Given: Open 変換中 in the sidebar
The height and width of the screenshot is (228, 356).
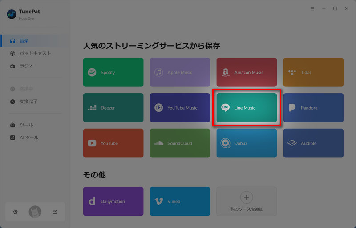Looking at the screenshot, I should point(35,89).
